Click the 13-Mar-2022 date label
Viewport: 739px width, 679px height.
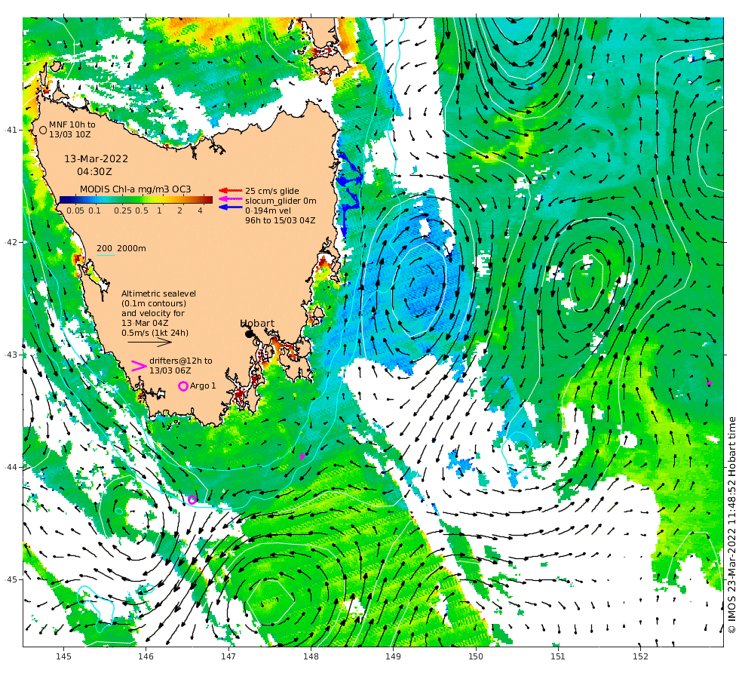tap(97, 159)
